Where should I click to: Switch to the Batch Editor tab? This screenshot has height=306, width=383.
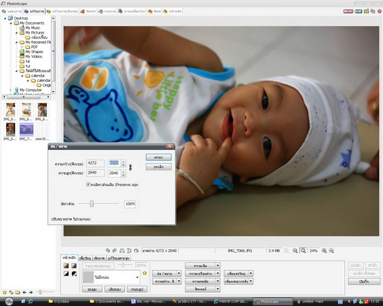tap(62, 11)
